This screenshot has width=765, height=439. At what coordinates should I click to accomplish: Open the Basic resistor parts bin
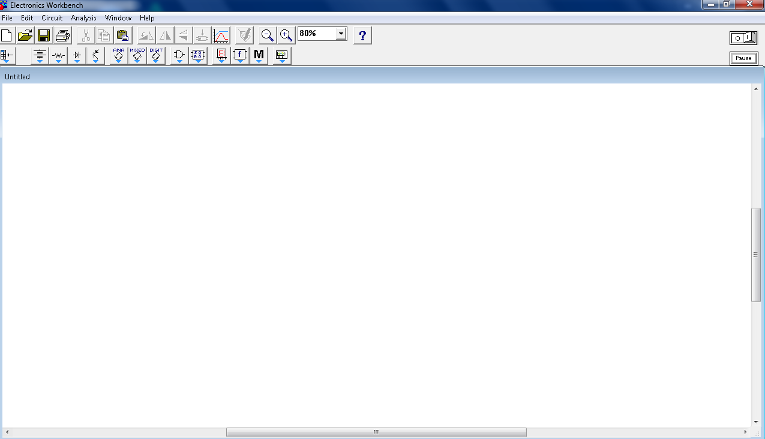click(x=58, y=56)
